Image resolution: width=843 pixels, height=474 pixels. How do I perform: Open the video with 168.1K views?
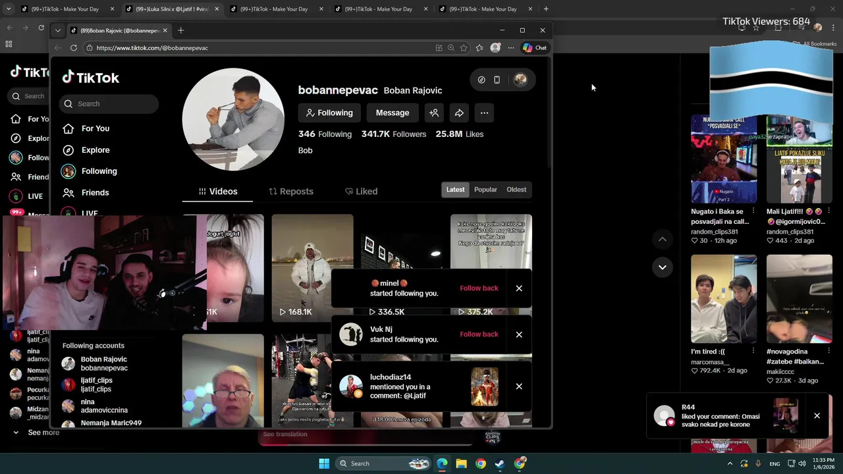[312, 267]
